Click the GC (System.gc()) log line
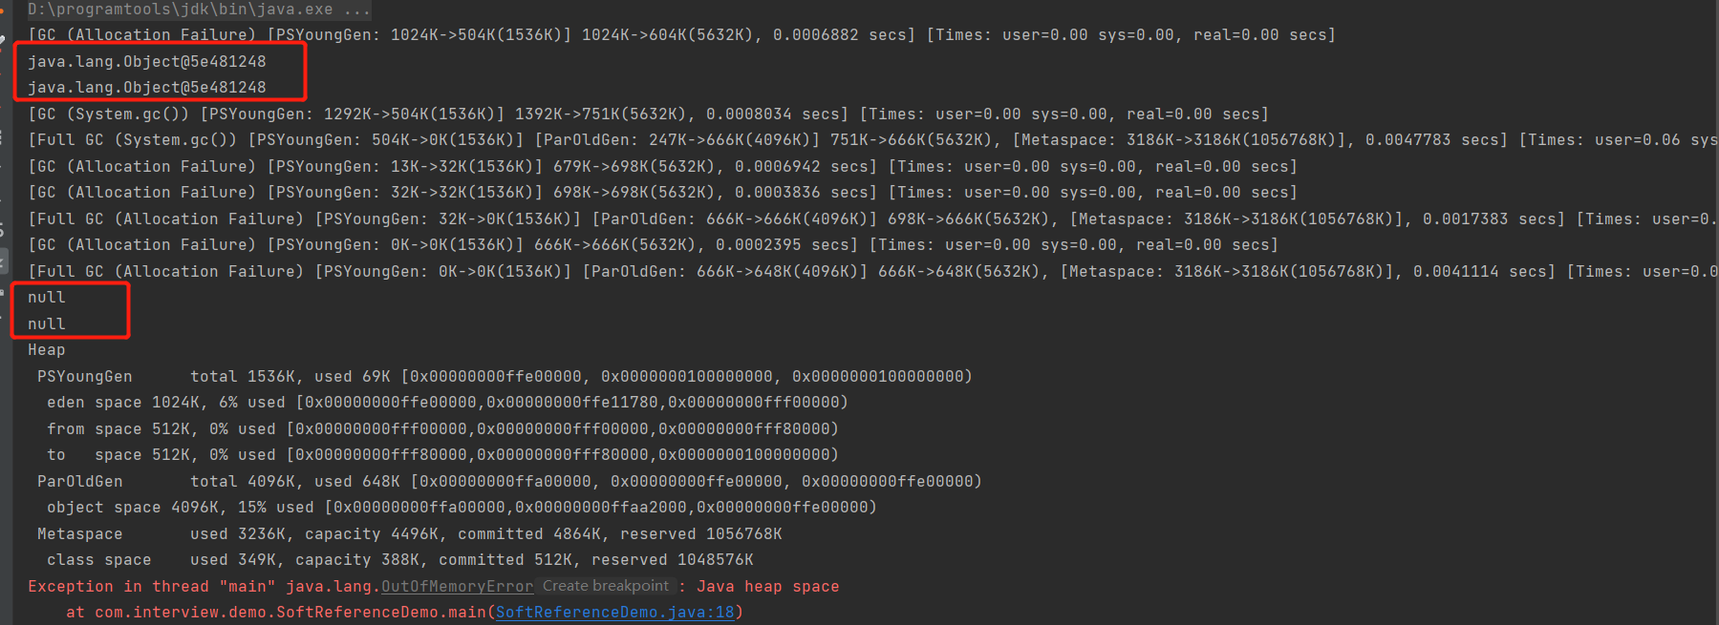Viewport: 1719px width, 625px height. pos(648,114)
